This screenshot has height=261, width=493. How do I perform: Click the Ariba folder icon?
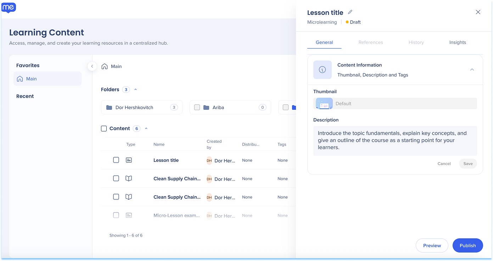pos(206,107)
